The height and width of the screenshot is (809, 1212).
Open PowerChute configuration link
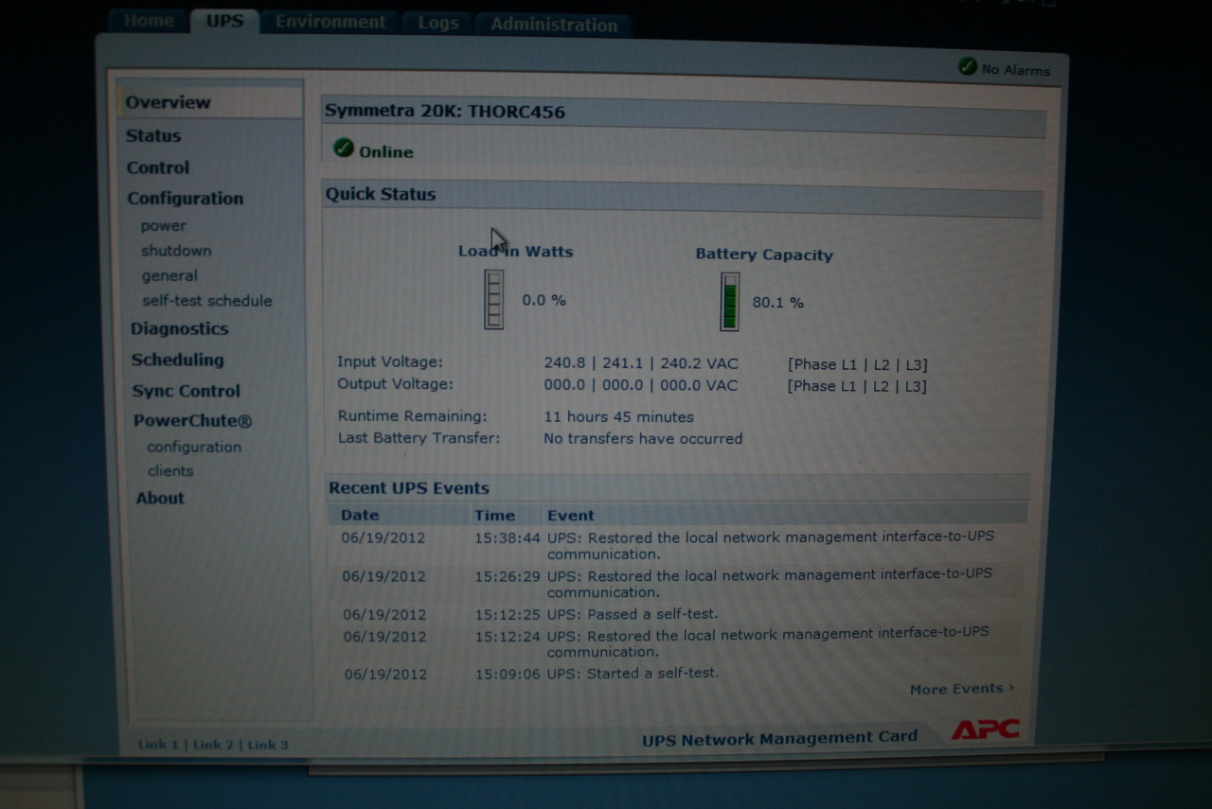[194, 448]
